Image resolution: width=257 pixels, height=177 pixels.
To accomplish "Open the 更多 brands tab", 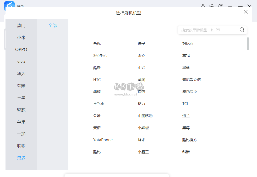I will pyautogui.click(x=21, y=158).
